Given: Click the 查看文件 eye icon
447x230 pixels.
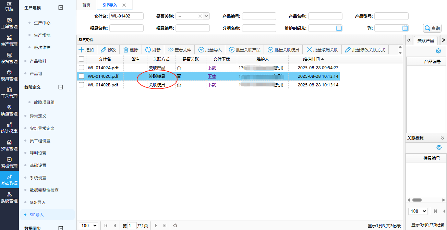Looking at the screenshot, I should click(x=170, y=50).
